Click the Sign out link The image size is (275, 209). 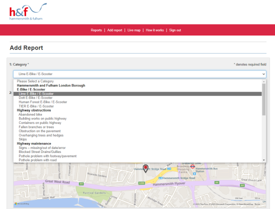(x=175, y=30)
